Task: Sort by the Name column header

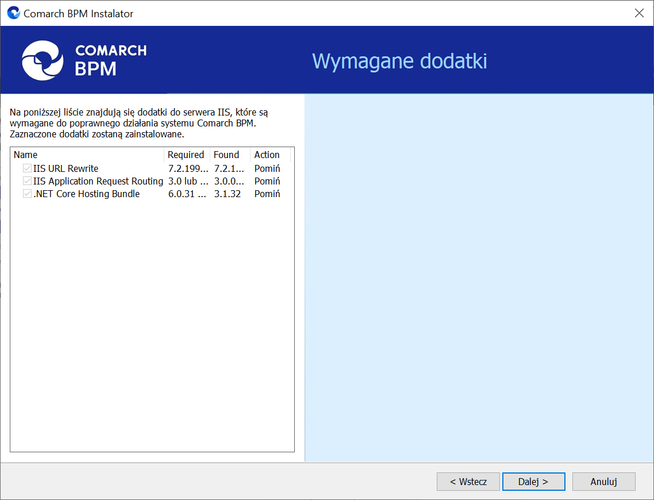Action: click(87, 155)
